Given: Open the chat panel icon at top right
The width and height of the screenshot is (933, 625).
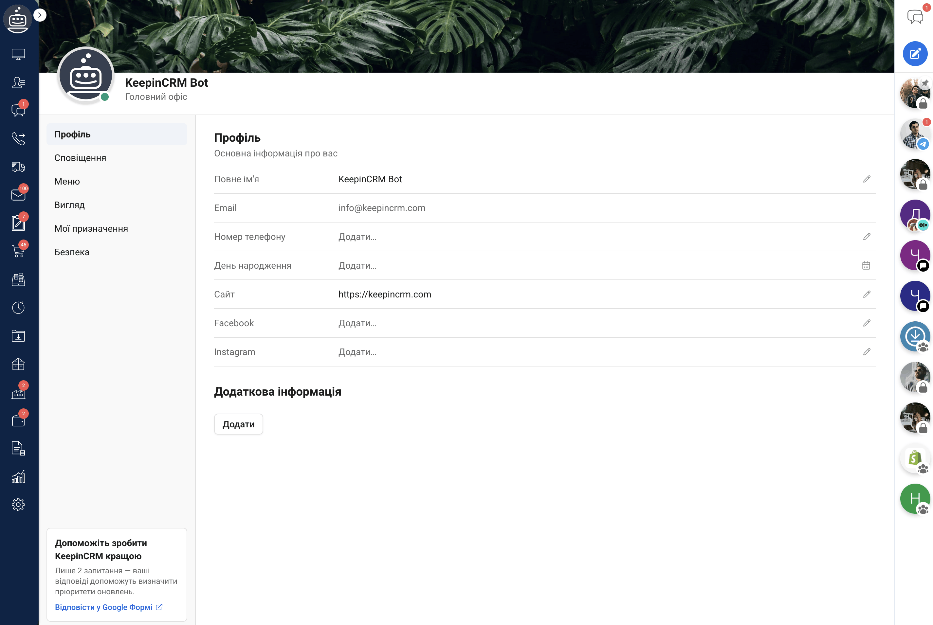Looking at the screenshot, I should tap(915, 17).
